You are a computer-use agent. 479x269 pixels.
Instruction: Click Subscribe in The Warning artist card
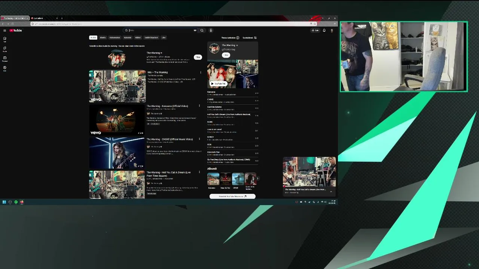226,55
